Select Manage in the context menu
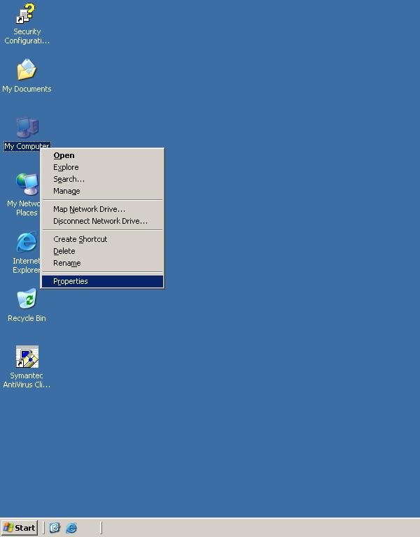The width and height of the screenshot is (420, 537). pyautogui.click(x=102, y=191)
